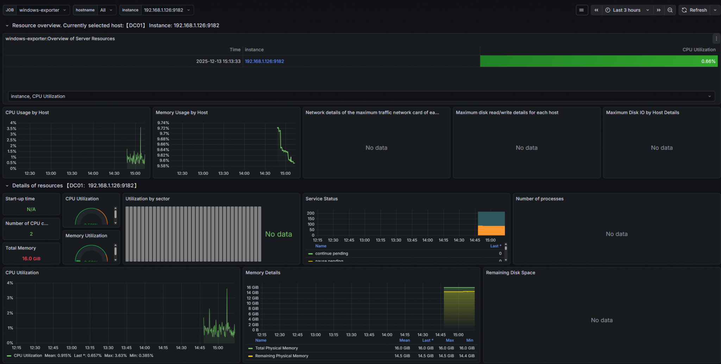Open the instance, CPU Utilization field selector
Viewport: 721px width, 364px height.
361,96
